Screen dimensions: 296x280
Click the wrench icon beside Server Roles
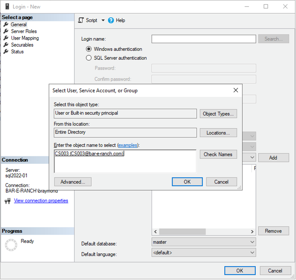(x=6, y=31)
